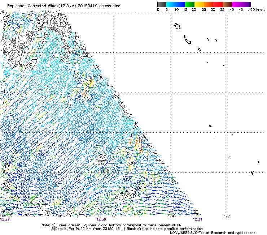Click the legend label '>50 knots'

pos(257,10)
